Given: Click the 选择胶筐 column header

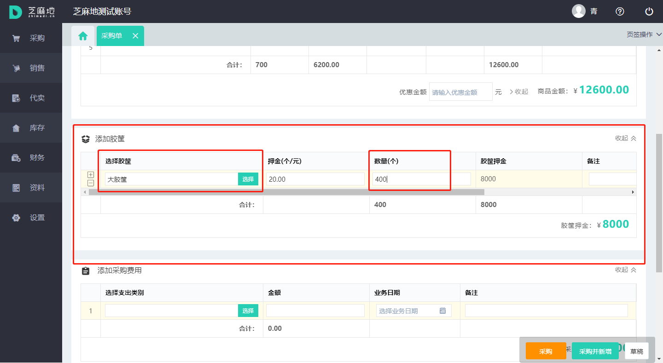Looking at the screenshot, I should (x=118, y=161).
